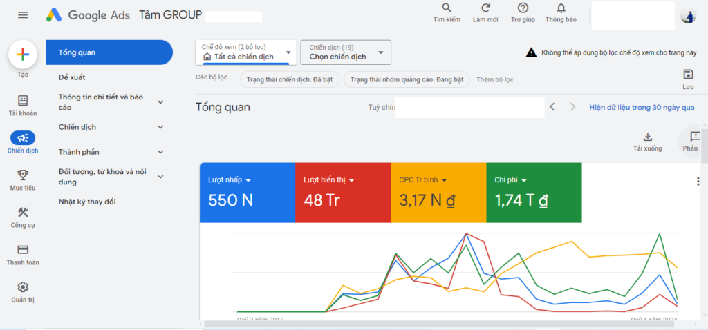Screen dimensions: 708x330
Task: Open the Tất cả chiến dịch view dropdown
Action: point(246,52)
